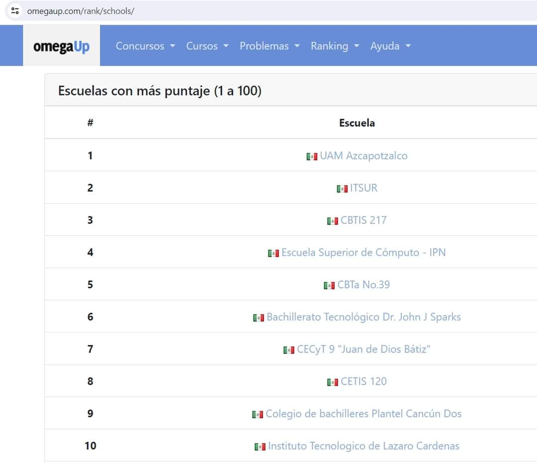Image resolution: width=537 pixels, height=462 pixels.
Task: Click flag beside Instituto Tecnologico de Lazaro Cardenas
Action: pyautogui.click(x=260, y=447)
